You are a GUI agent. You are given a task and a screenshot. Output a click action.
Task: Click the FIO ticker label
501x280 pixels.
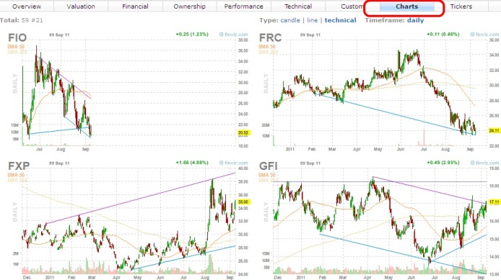coord(17,37)
